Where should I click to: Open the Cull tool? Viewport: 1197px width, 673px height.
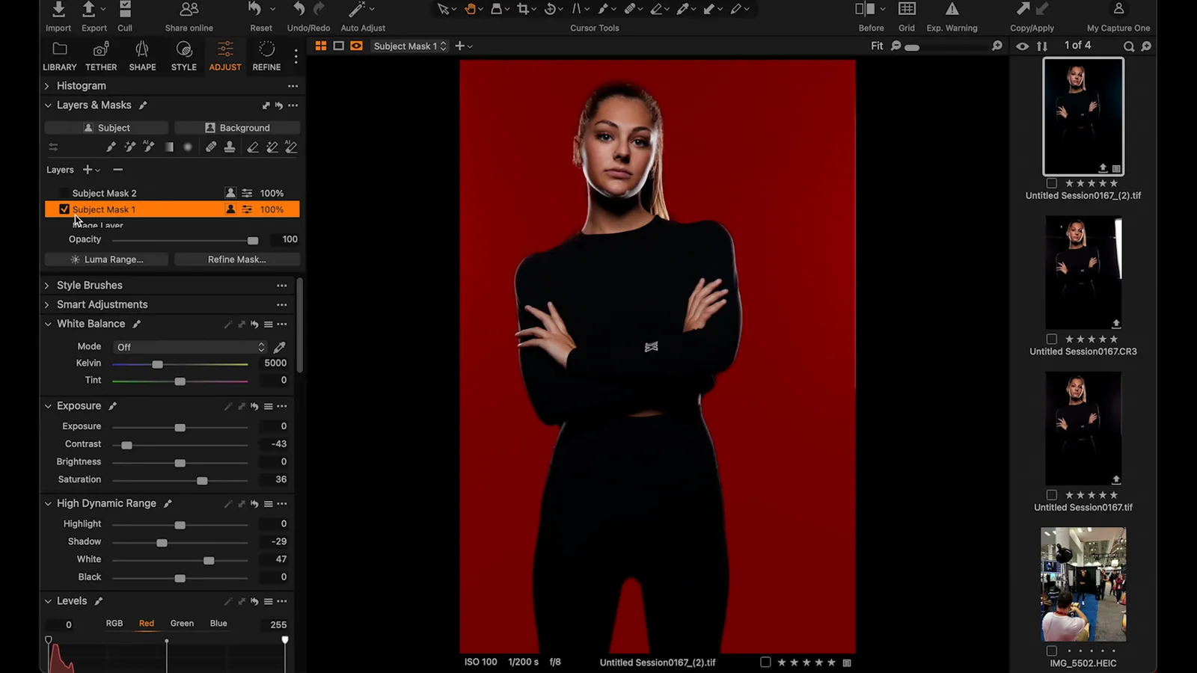click(125, 10)
